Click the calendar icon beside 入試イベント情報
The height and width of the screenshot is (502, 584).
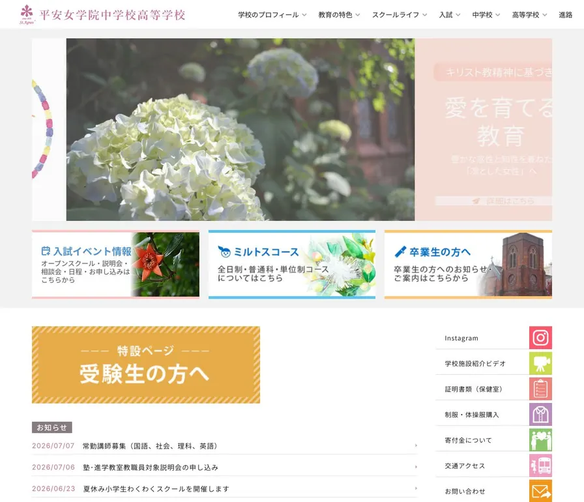(x=46, y=251)
